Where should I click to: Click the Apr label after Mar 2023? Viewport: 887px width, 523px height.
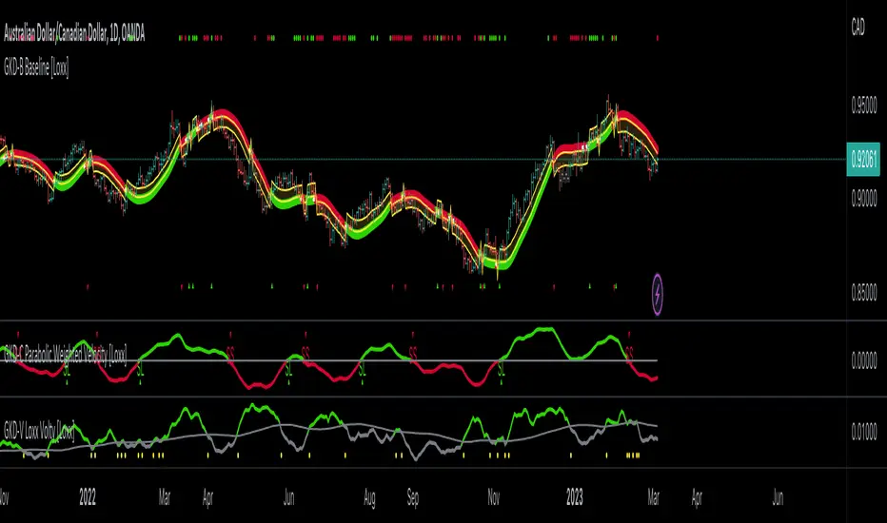tap(697, 497)
